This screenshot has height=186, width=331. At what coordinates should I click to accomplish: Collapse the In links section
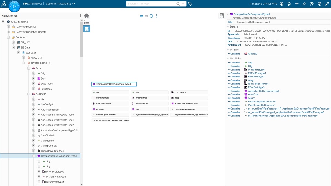click(228, 50)
